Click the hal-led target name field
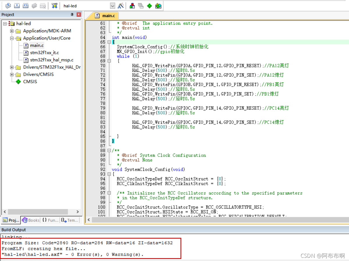349x261 pixels. tap(86, 6)
